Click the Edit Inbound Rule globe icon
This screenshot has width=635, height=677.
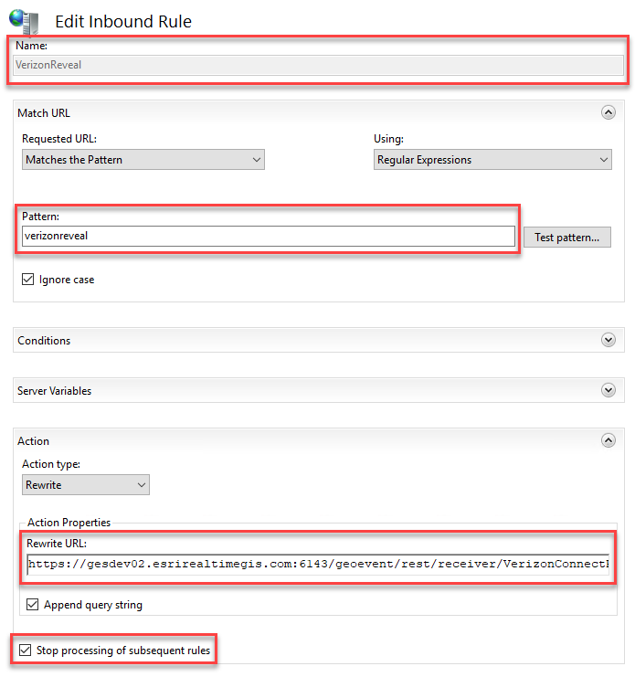(24, 18)
